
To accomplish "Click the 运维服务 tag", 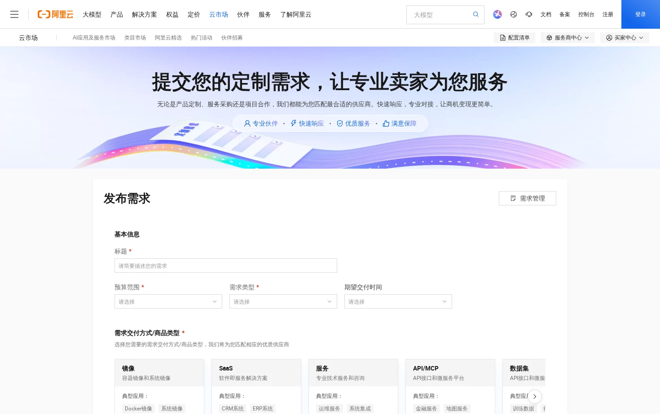I will click(330, 409).
